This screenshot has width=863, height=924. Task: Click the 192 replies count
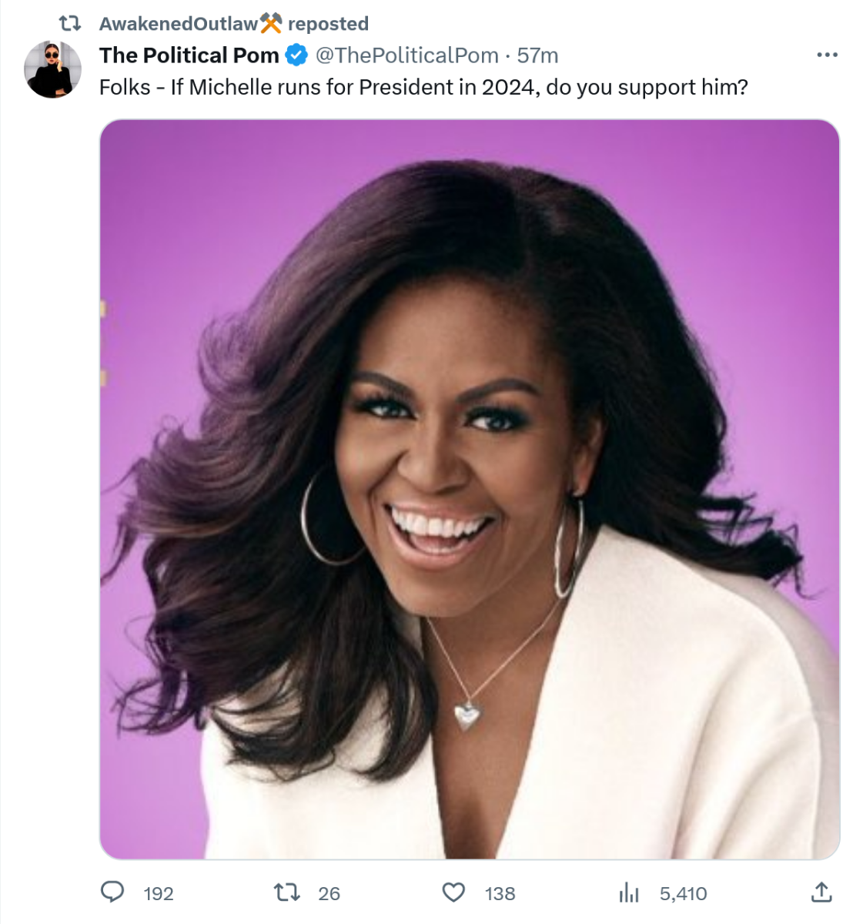(159, 893)
